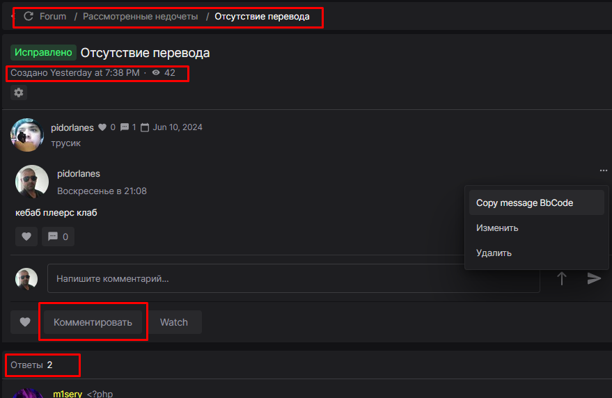Click the send comment paper plane icon

tap(594, 278)
